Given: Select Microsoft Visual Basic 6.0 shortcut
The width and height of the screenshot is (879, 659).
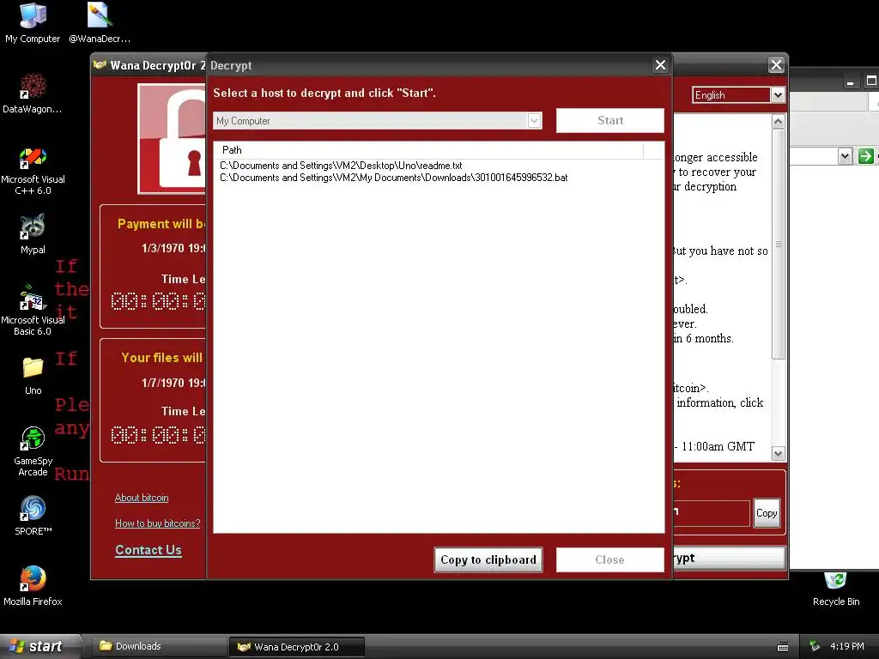Looking at the screenshot, I should [33, 311].
